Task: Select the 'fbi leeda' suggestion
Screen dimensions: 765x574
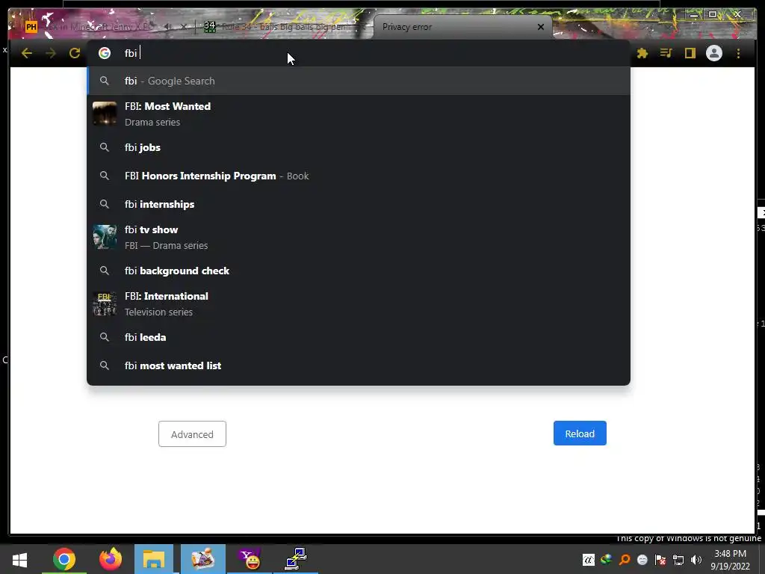Action: pos(359,337)
